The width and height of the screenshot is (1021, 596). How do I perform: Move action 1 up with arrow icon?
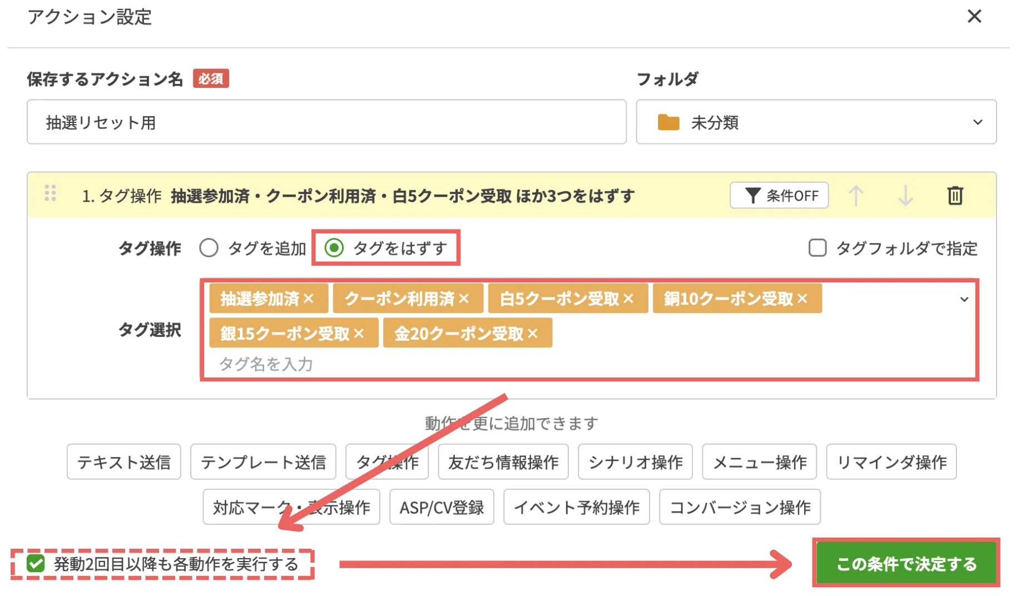pos(856,195)
